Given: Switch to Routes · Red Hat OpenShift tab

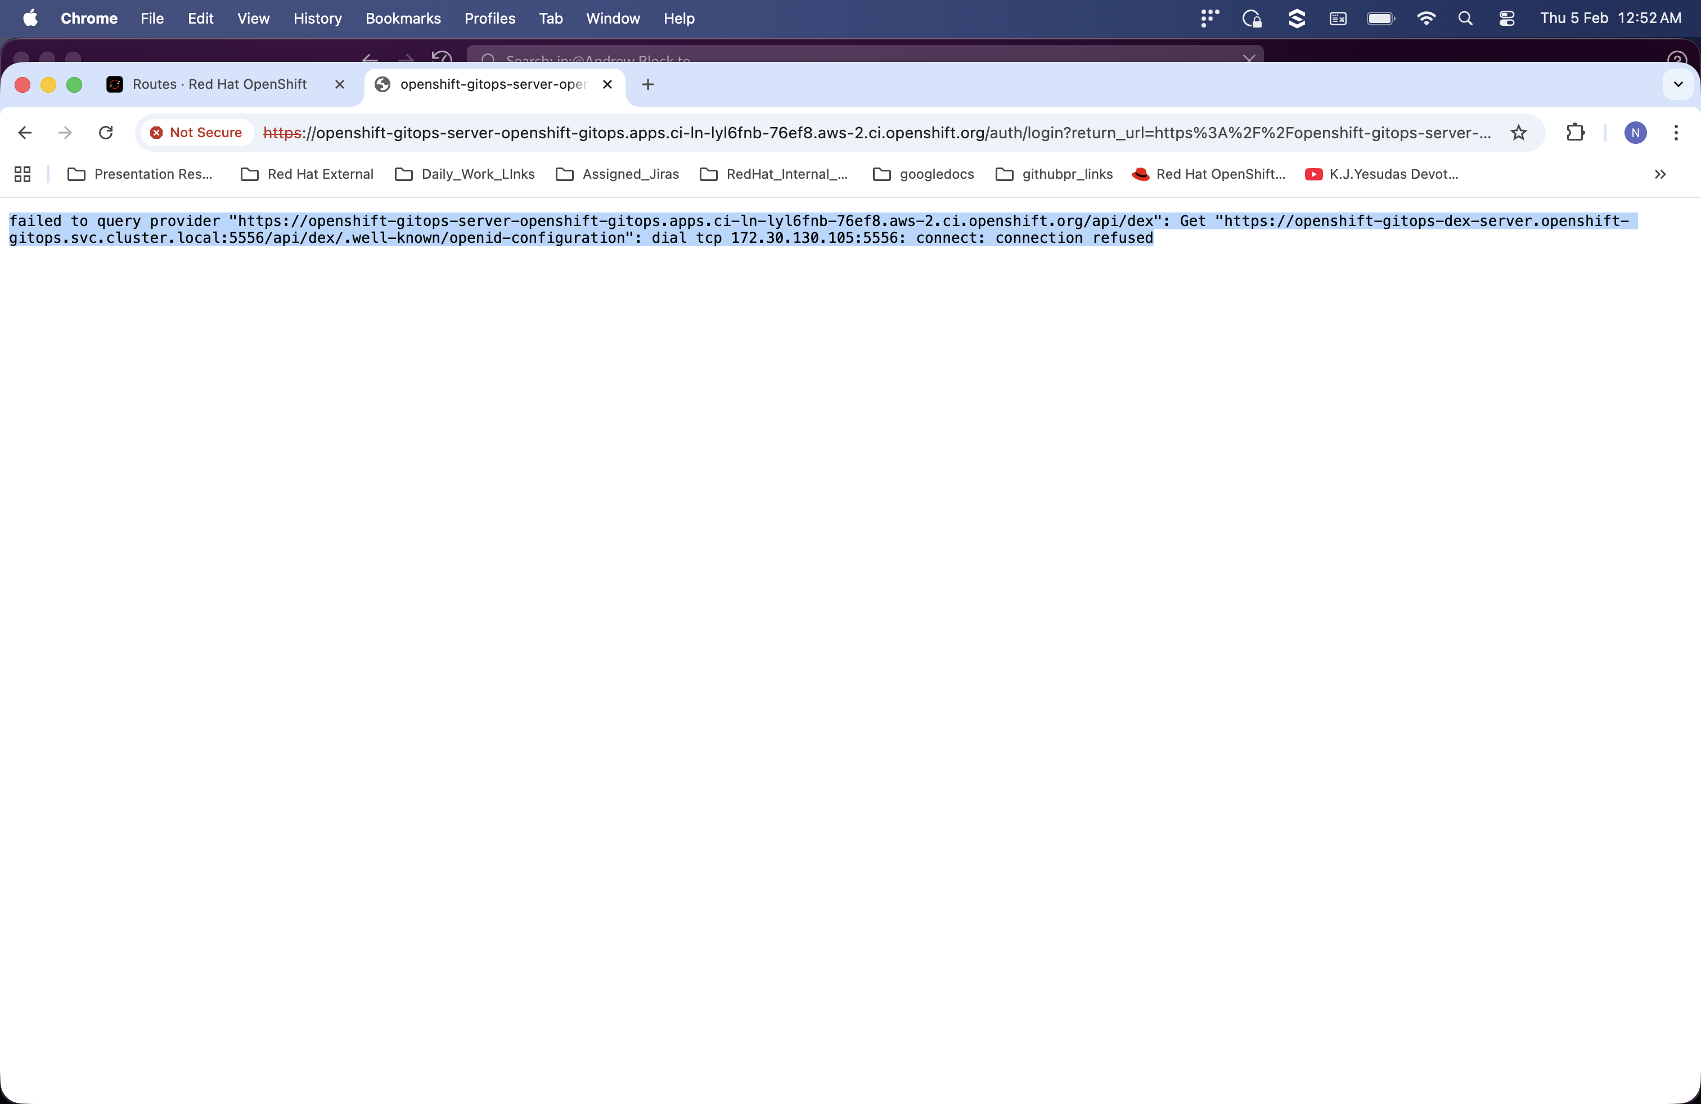Looking at the screenshot, I should (219, 84).
